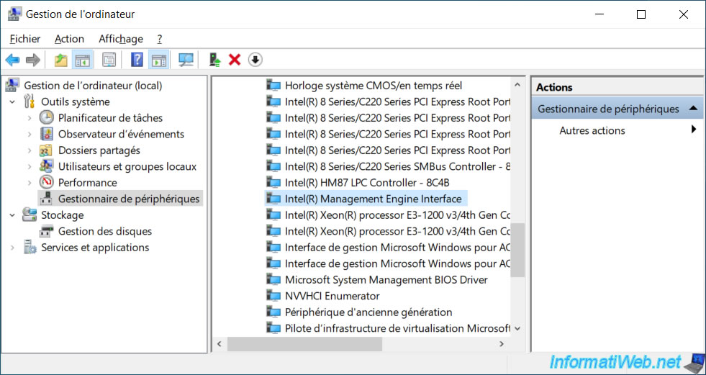Click the Update driver toolbar icon
The height and width of the screenshot is (375, 706).
click(x=214, y=60)
